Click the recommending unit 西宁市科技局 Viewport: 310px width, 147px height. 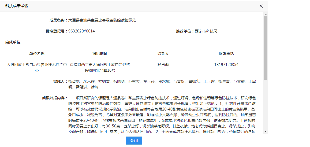(x=206, y=31)
